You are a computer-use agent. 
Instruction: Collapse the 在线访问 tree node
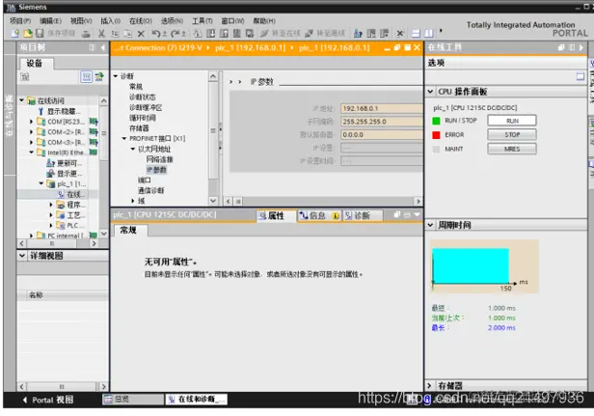[22, 100]
